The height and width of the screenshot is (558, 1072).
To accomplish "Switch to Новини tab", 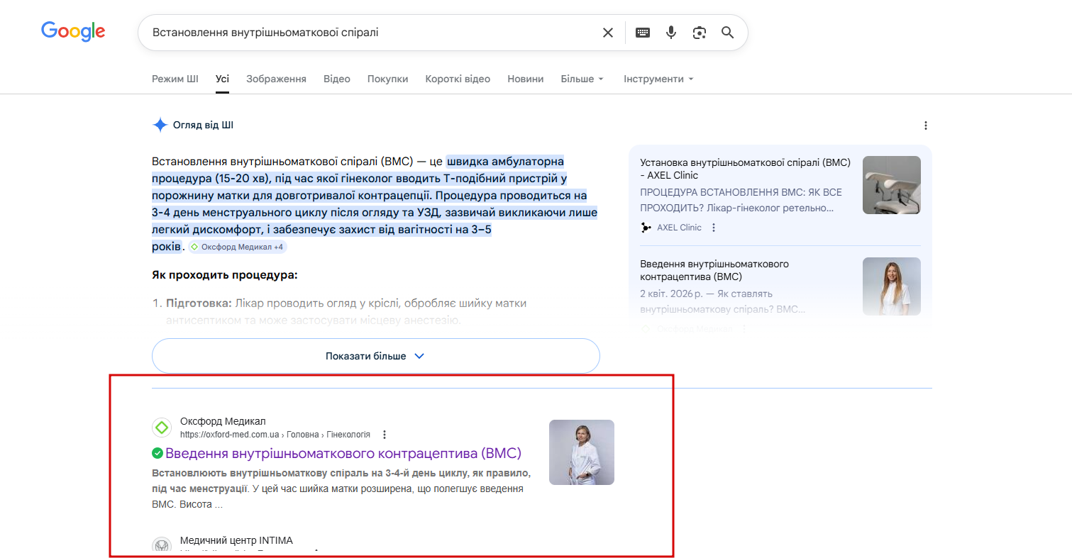I will click(x=526, y=79).
